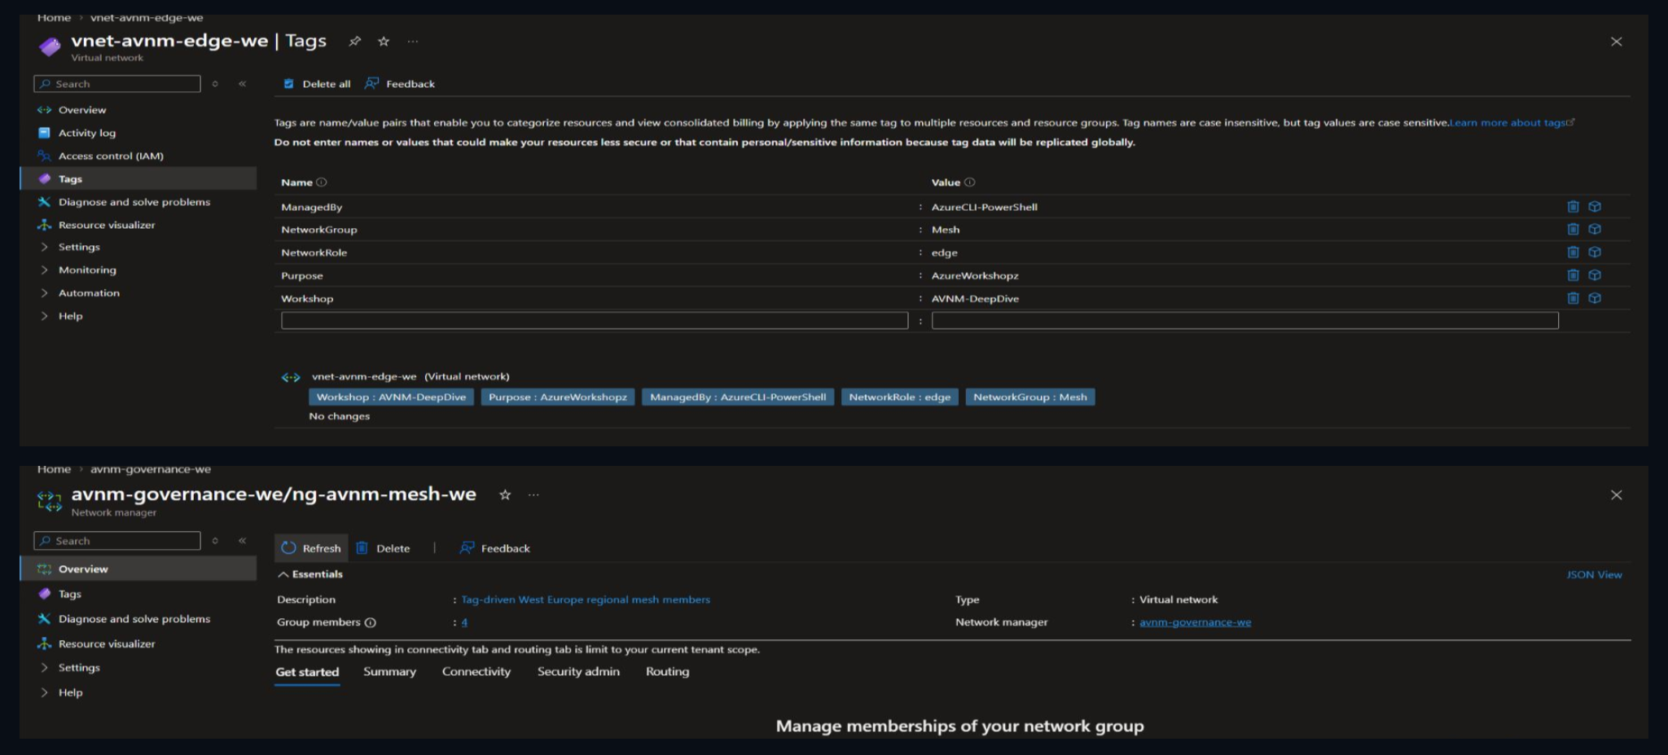
Task: Click the new tag Name input field
Action: 595,321
